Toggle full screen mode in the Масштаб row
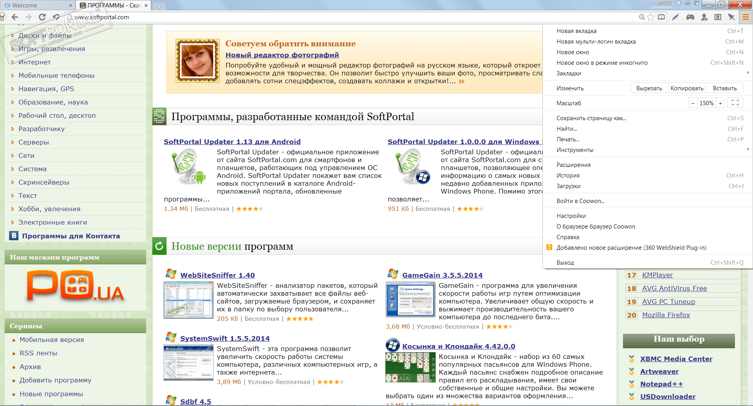This screenshot has height=406, width=753. (735, 103)
